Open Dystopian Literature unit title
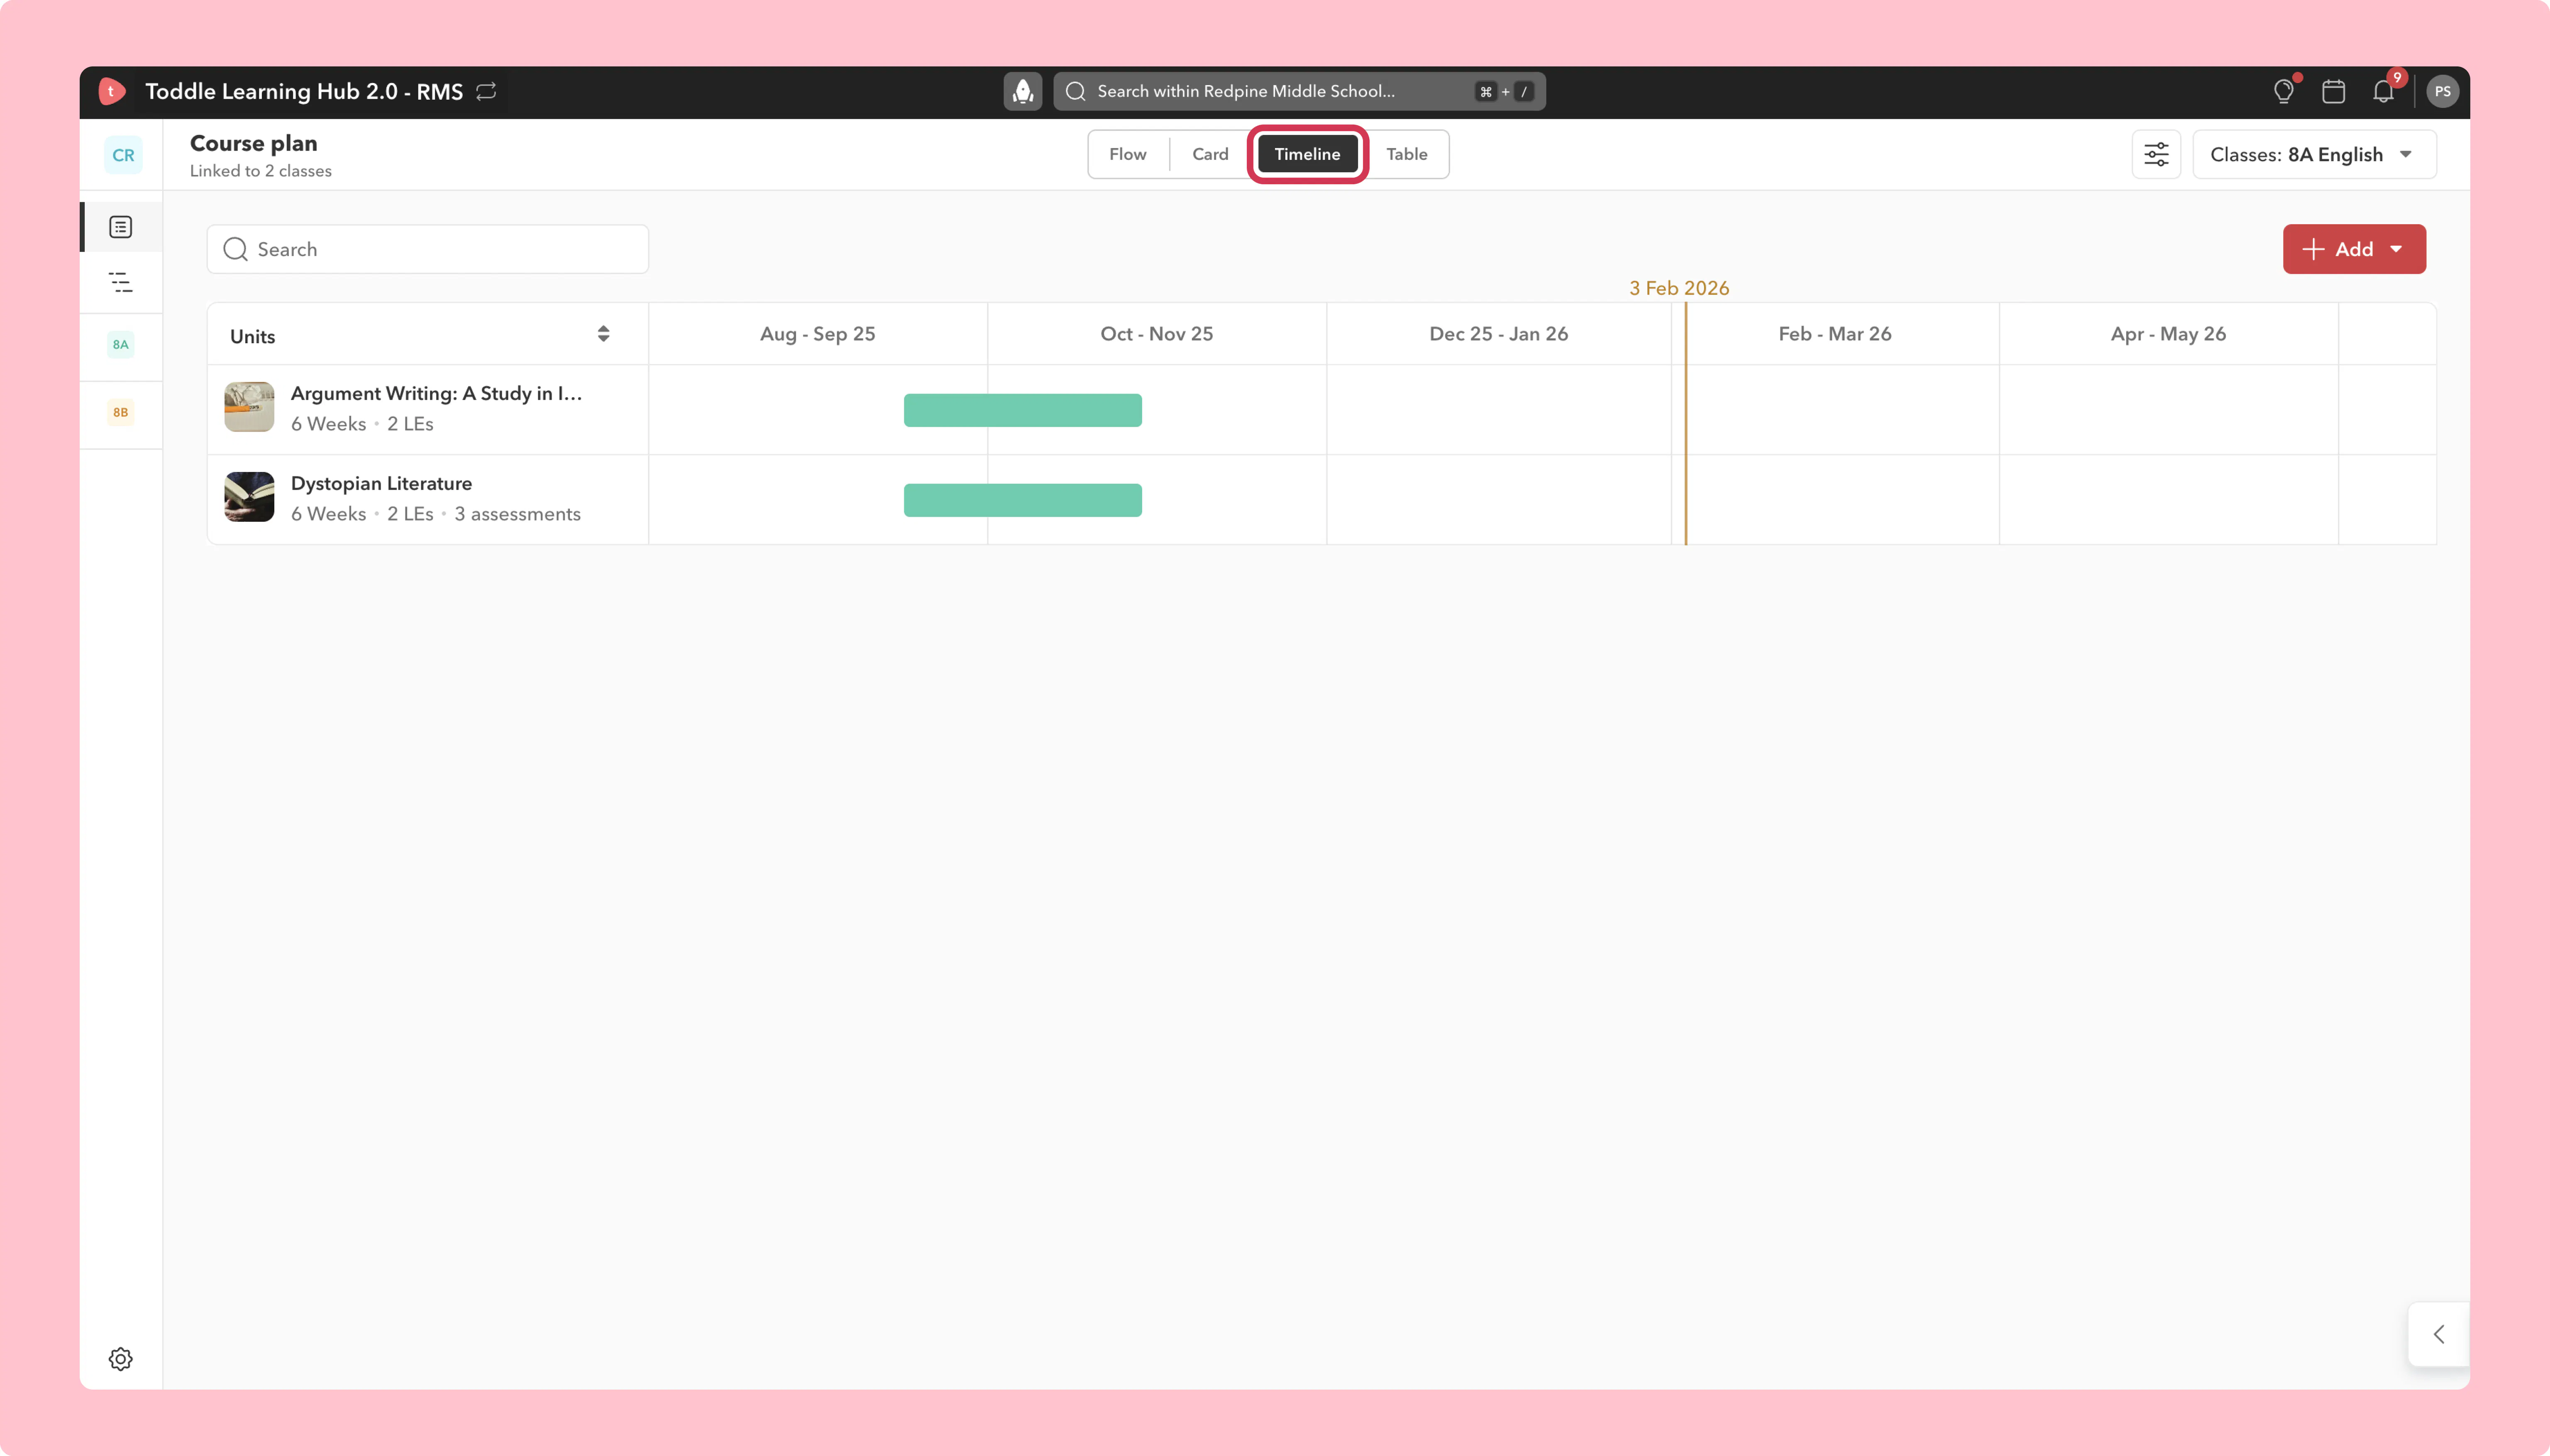The height and width of the screenshot is (1456, 2550). 381,483
